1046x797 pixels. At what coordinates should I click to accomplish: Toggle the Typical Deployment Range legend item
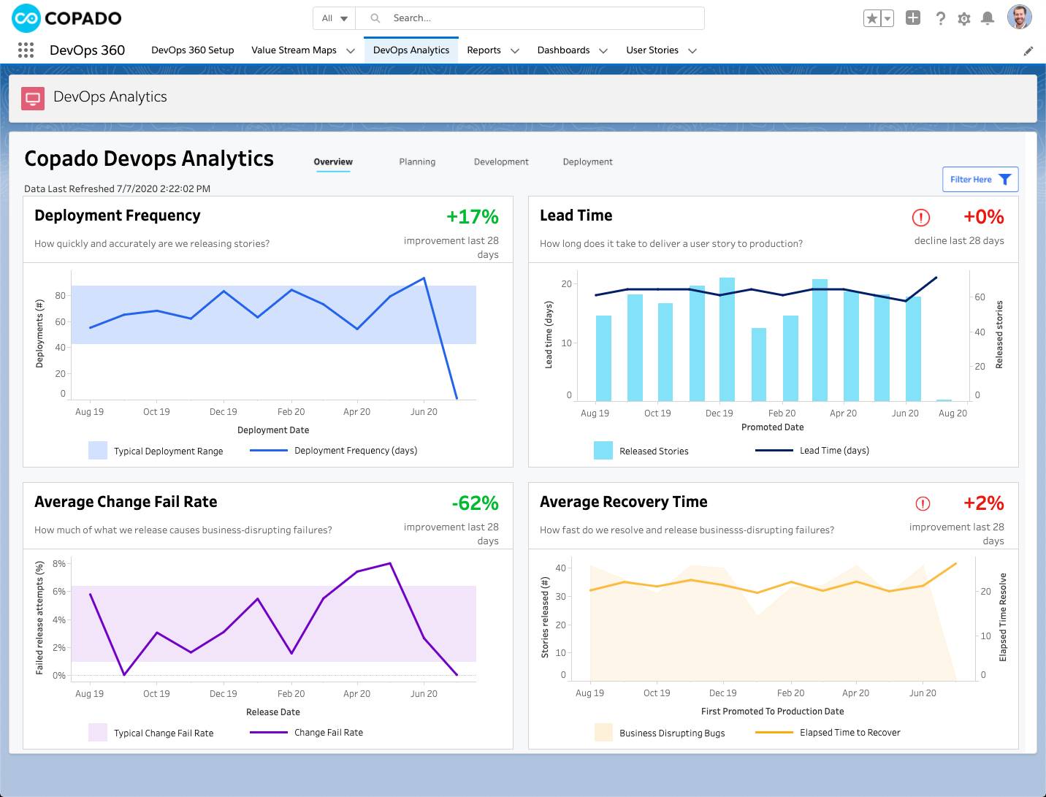(x=156, y=451)
